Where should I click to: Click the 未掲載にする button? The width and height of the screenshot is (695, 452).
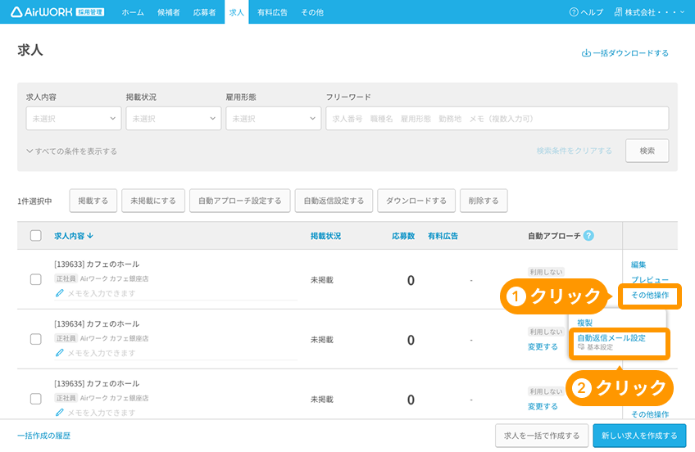coord(153,201)
